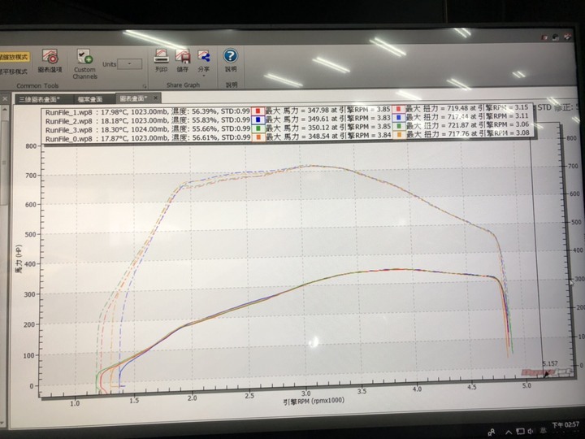This screenshot has width=585, height=439.
Task: Select the RunFile_1.wp8 legend row text
Action: pos(147,112)
